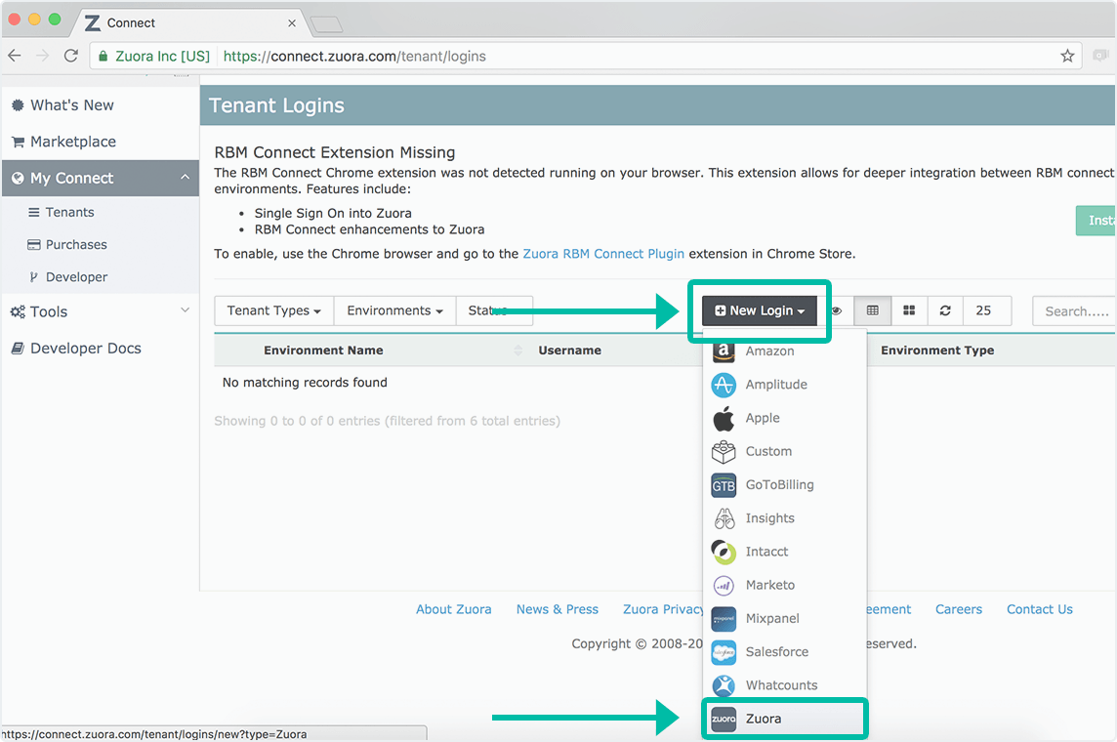Image resolution: width=1117 pixels, height=742 pixels.
Task: Select Marketo from the New Login menu
Action: click(784, 586)
